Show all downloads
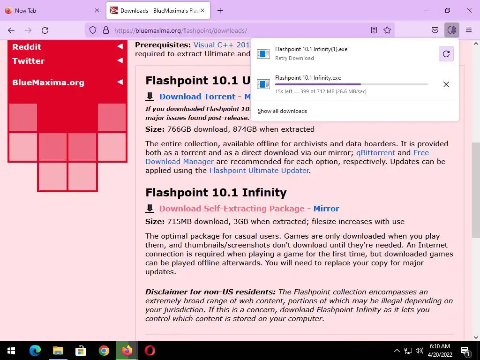The height and width of the screenshot is (360, 480). 282,111
